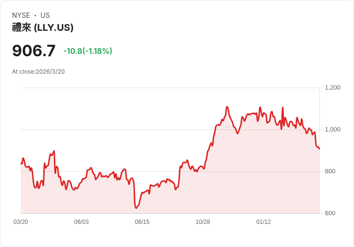Click the 1,200 y-axis label

333,88
